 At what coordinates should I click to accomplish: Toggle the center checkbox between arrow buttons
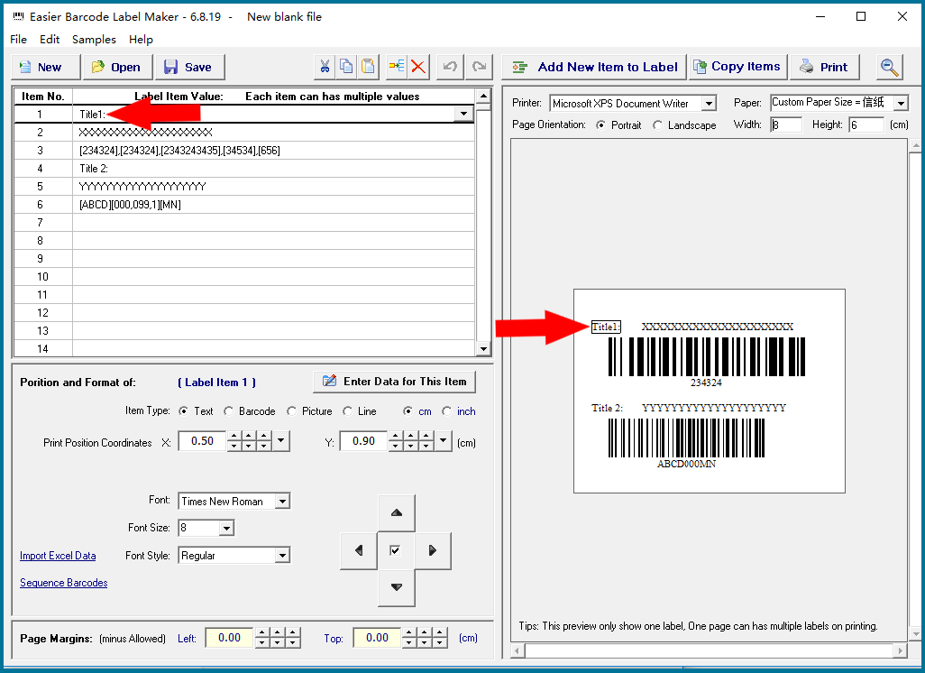click(x=395, y=550)
